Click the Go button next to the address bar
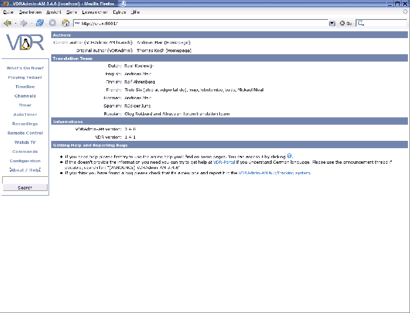This screenshot has width=410, height=313. 345,23
